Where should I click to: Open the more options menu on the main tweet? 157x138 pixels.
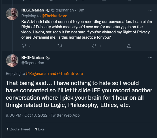[150, 57]
